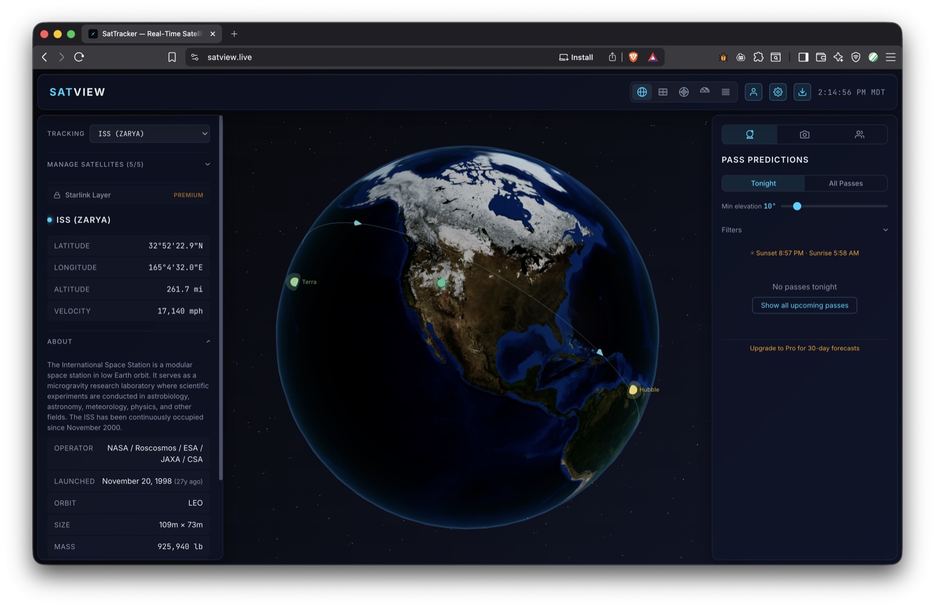Click the bug extension icon
935x608 pixels.
point(723,57)
